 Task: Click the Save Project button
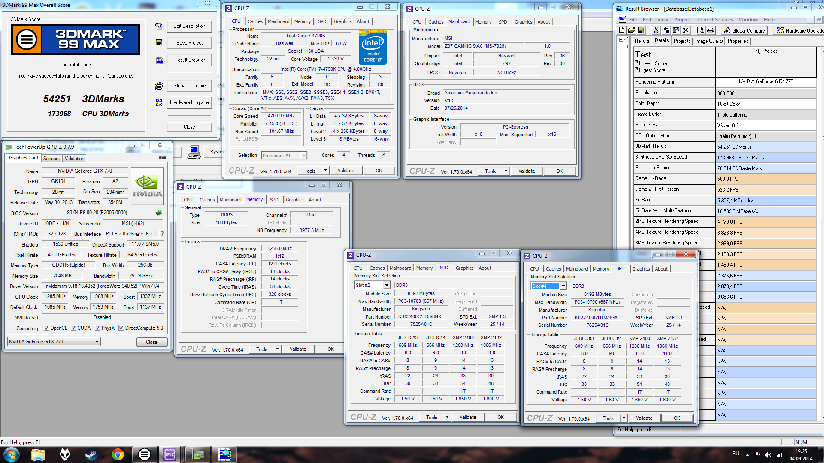click(x=189, y=43)
